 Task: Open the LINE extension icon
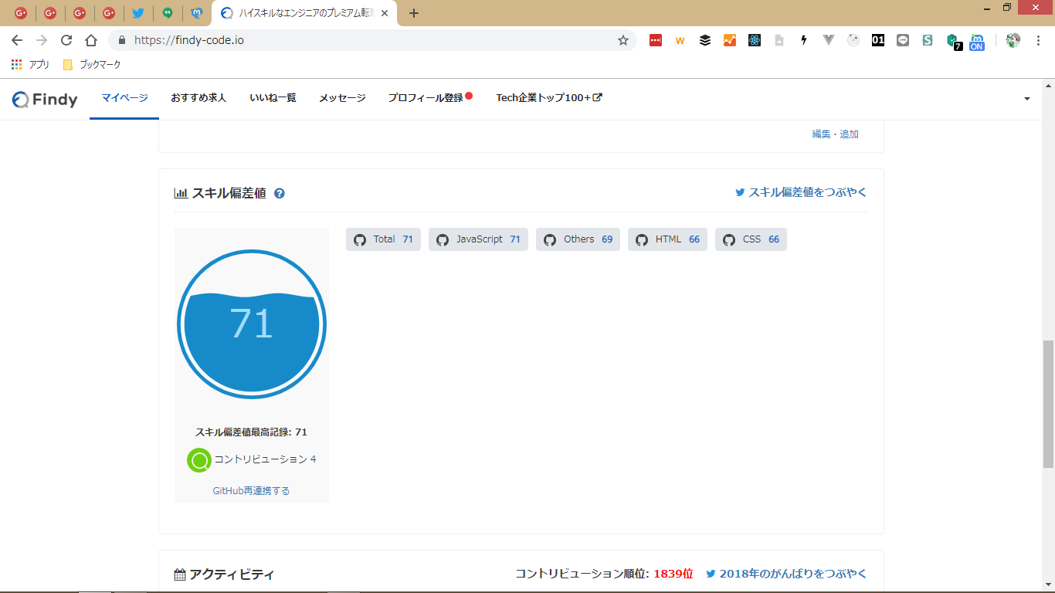pos(903,40)
